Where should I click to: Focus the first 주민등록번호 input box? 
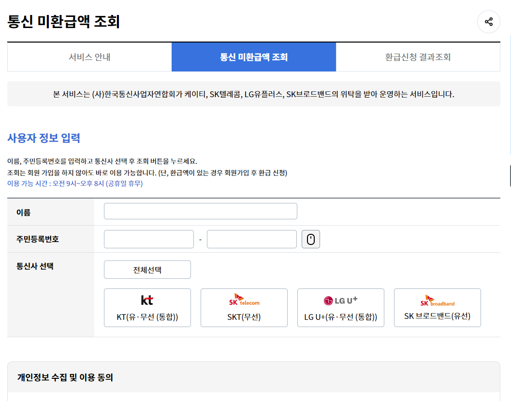click(149, 239)
